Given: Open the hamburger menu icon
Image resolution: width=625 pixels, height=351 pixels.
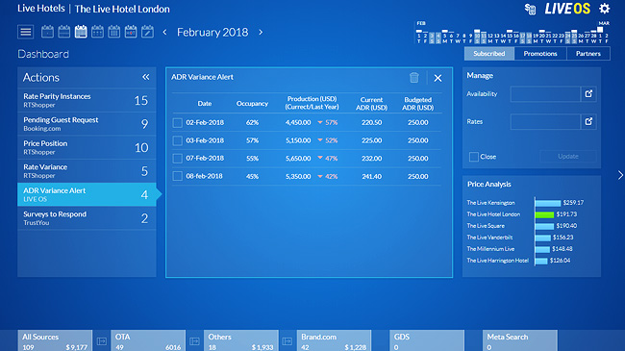Looking at the screenshot, I should coord(26,32).
